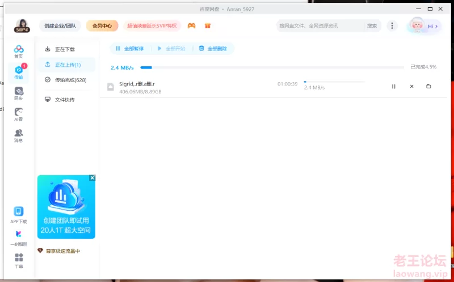Click the overall upload progress bar

coord(272,67)
